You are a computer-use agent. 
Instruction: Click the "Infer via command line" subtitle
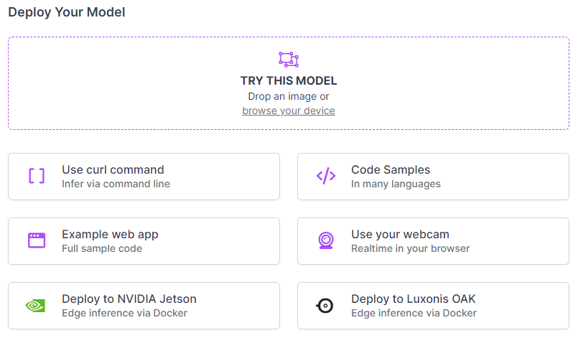tap(116, 184)
